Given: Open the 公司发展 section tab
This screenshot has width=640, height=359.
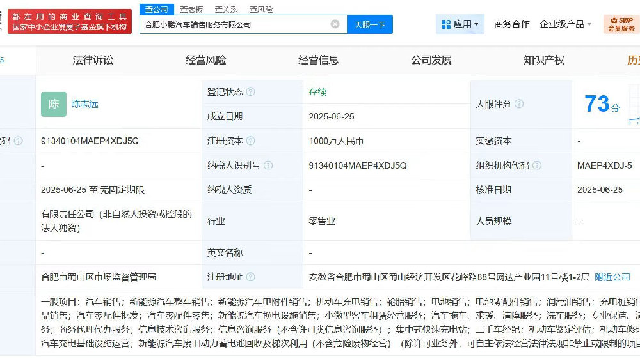Looking at the screenshot, I should coord(431,60).
